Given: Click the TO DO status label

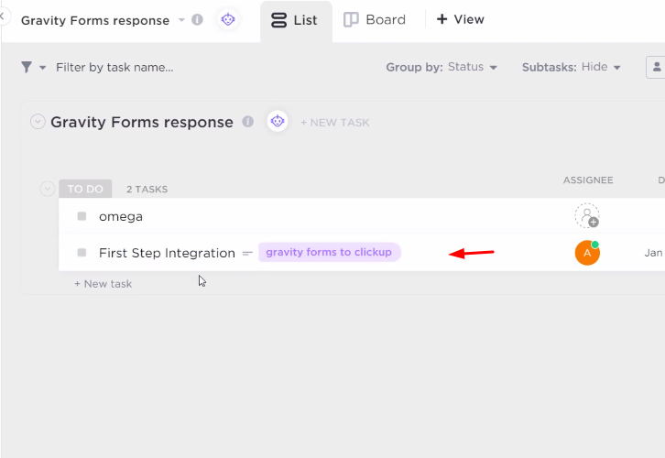Looking at the screenshot, I should pyautogui.click(x=85, y=189).
